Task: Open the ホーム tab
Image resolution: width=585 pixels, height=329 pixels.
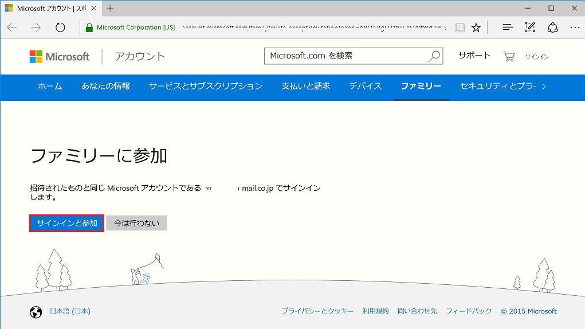Action: click(x=50, y=86)
